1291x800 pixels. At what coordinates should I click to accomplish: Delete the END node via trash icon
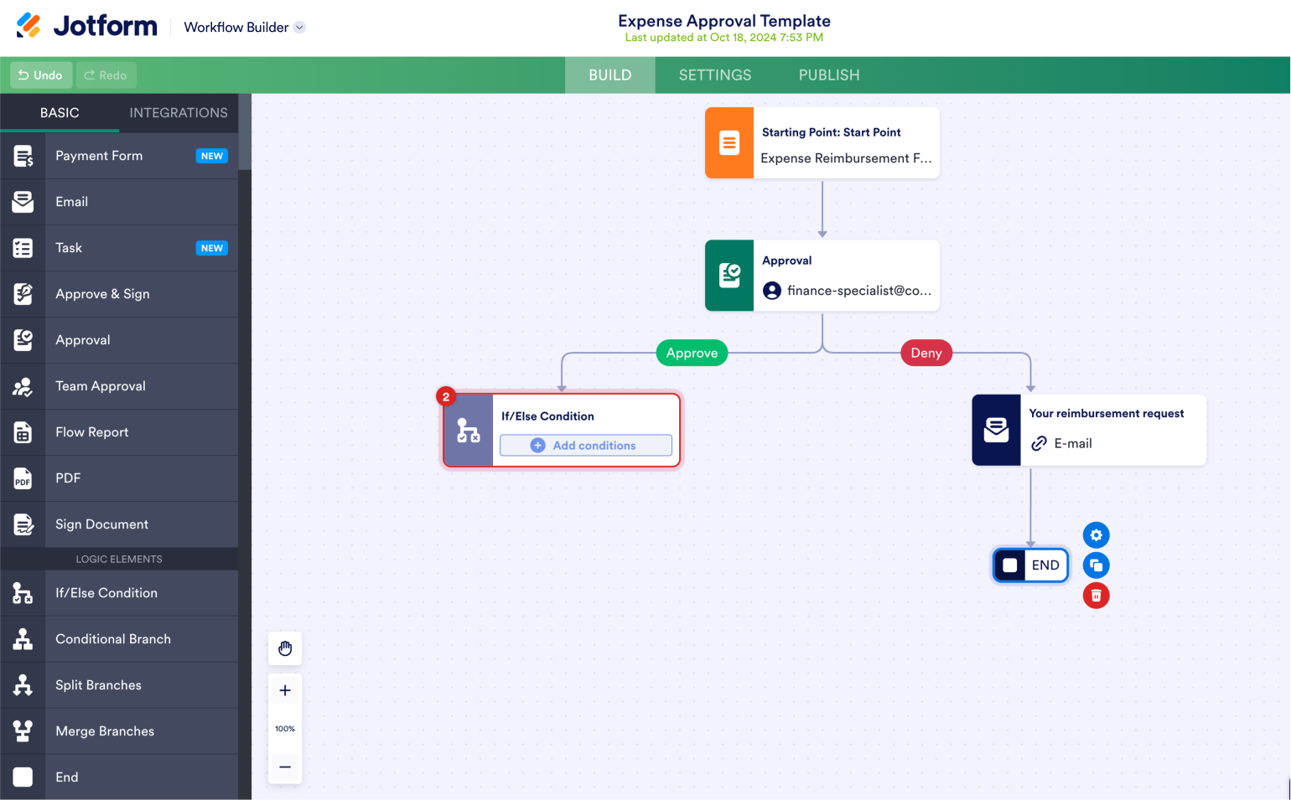(x=1097, y=596)
